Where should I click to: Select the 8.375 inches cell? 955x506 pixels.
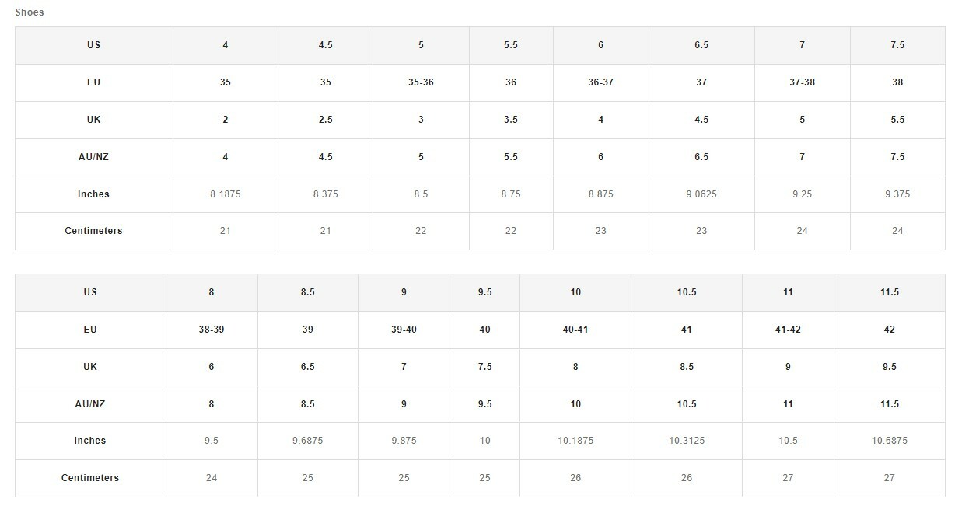click(x=325, y=194)
